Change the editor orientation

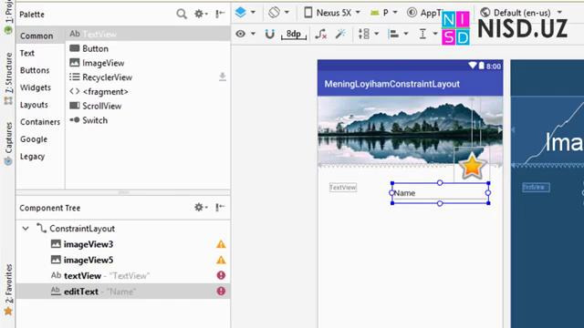click(x=278, y=12)
